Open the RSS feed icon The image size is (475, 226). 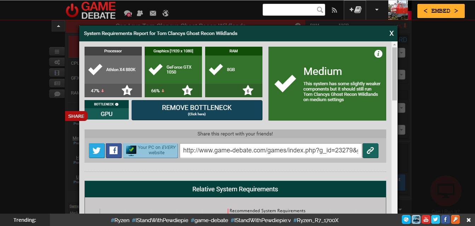(x=334, y=10)
